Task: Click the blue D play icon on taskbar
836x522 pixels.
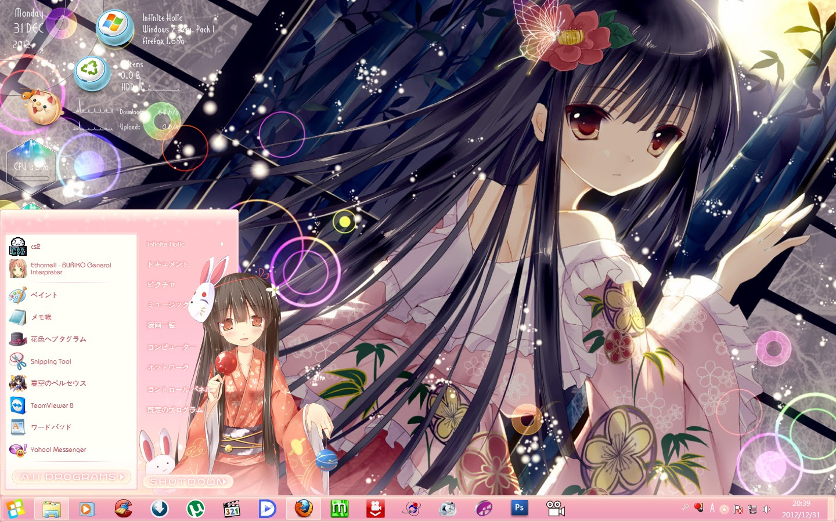Action: pos(267,509)
